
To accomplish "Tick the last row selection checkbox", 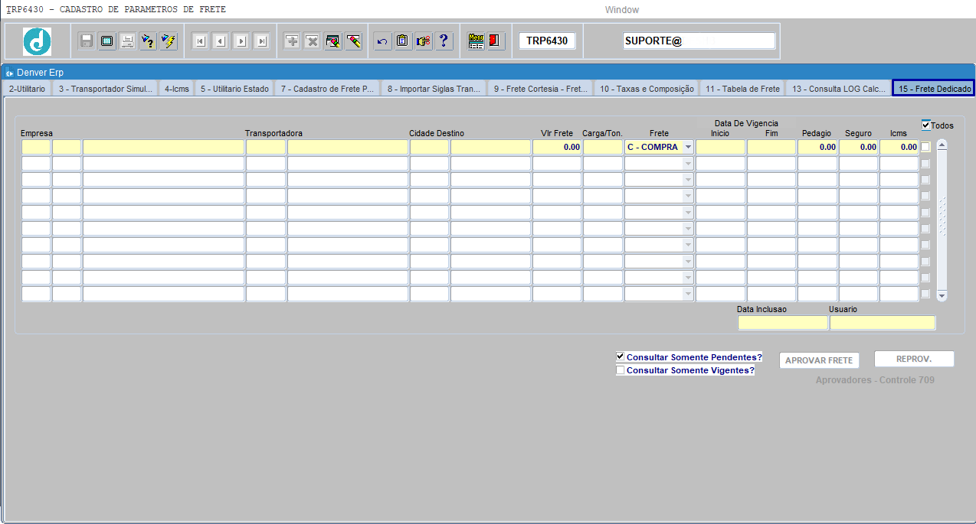I will tap(925, 294).
